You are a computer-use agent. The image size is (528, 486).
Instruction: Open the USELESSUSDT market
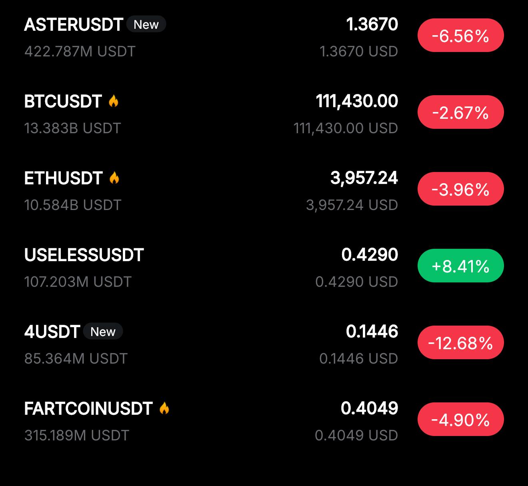[84, 255]
